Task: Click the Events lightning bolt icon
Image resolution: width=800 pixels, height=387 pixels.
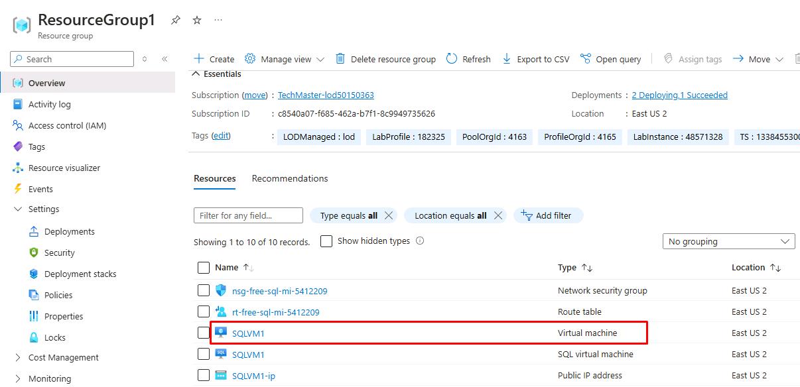Action: pos(18,189)
